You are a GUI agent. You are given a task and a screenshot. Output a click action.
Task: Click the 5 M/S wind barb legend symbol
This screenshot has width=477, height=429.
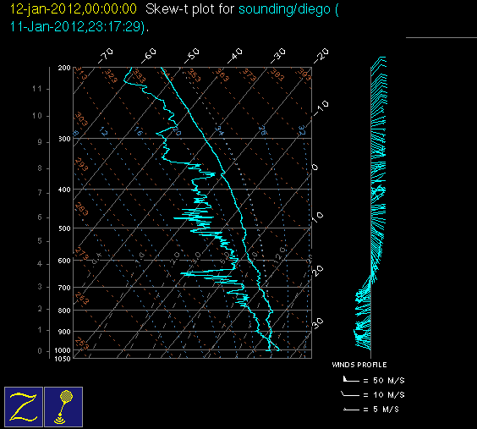coord(351,410)
